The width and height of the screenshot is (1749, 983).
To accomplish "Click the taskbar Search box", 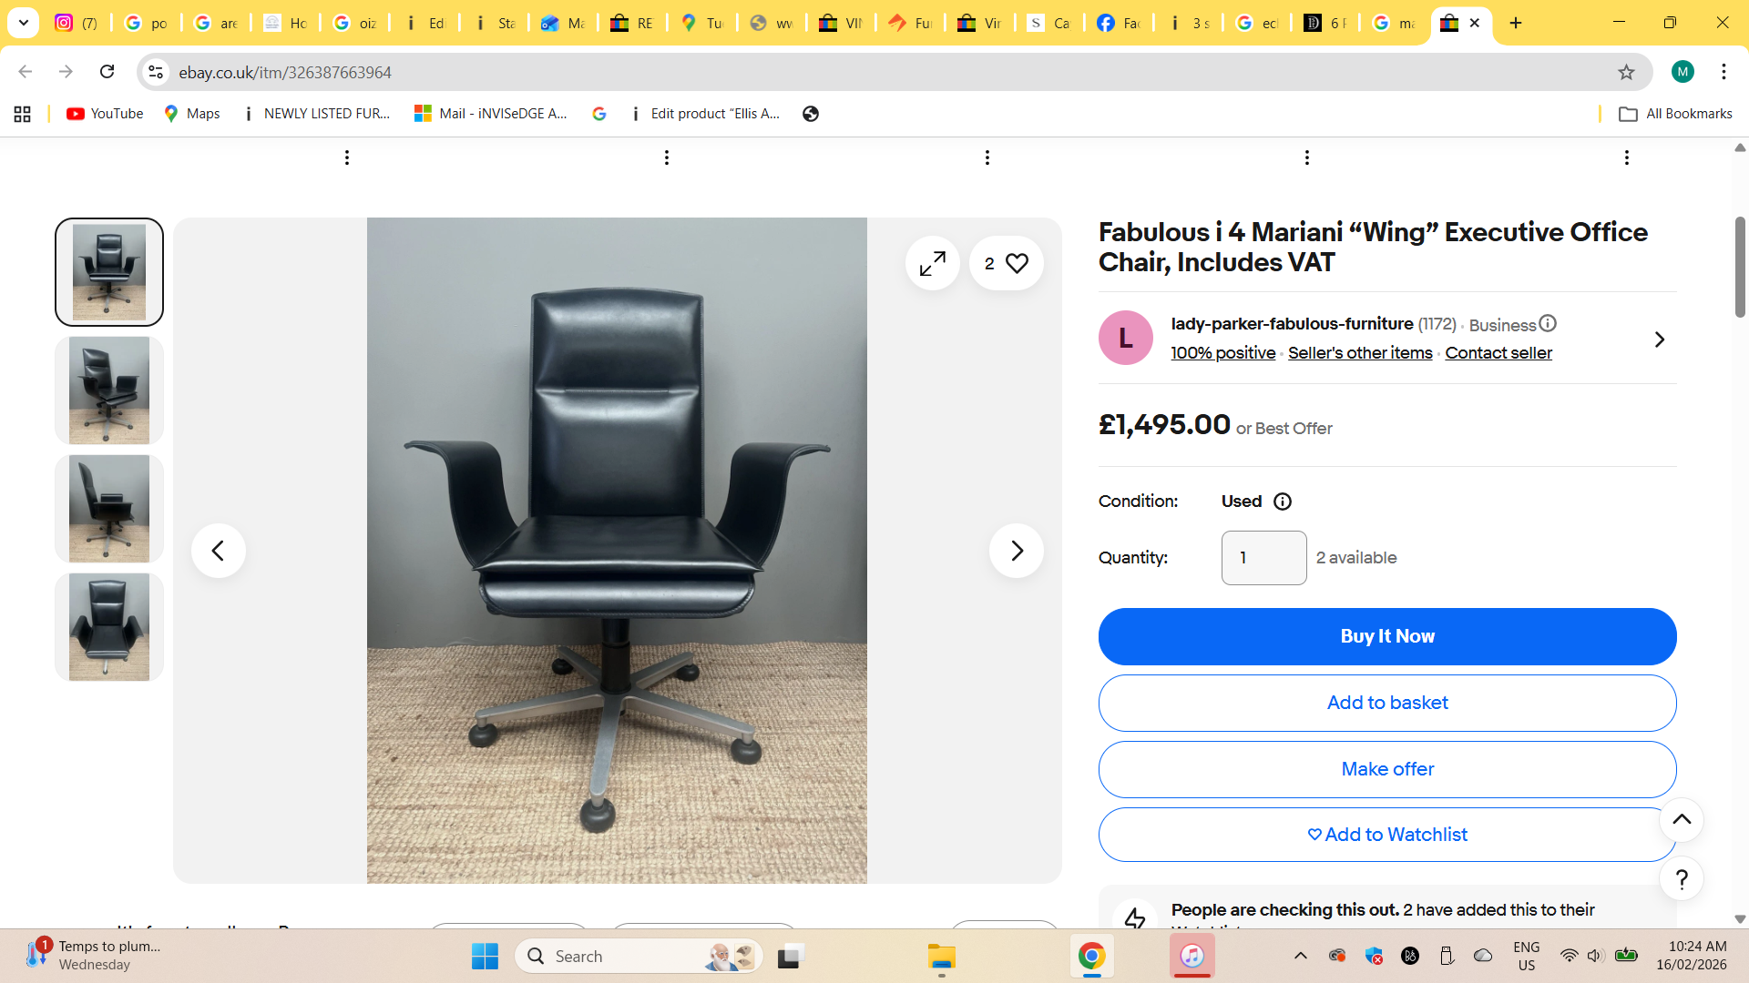I will tap(639, 956).
